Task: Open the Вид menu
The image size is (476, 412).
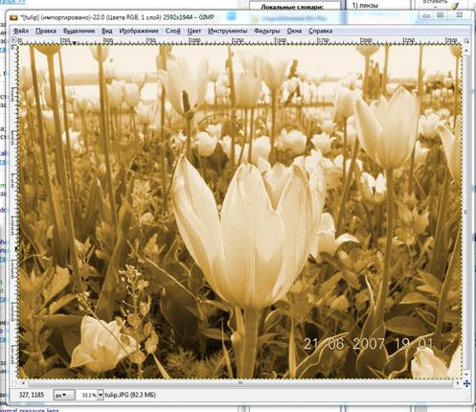Action: tap(107, 31)
